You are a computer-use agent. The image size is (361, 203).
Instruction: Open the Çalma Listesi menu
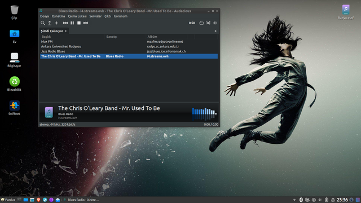click(77, 16)
